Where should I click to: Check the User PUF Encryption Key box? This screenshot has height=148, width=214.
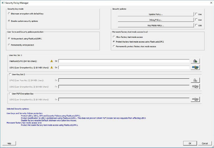tap(10, 93)
